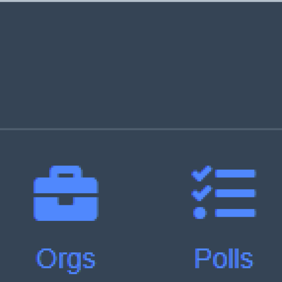This screenshot has height=282, width=282.
Task: Click the Orgs briefcase icon
Action: tap(66, 193)
